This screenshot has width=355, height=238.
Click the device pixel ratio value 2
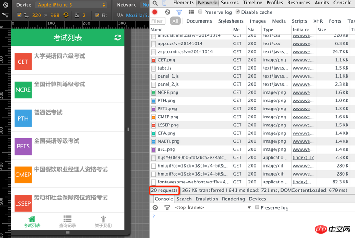click(x=84, y=16)
